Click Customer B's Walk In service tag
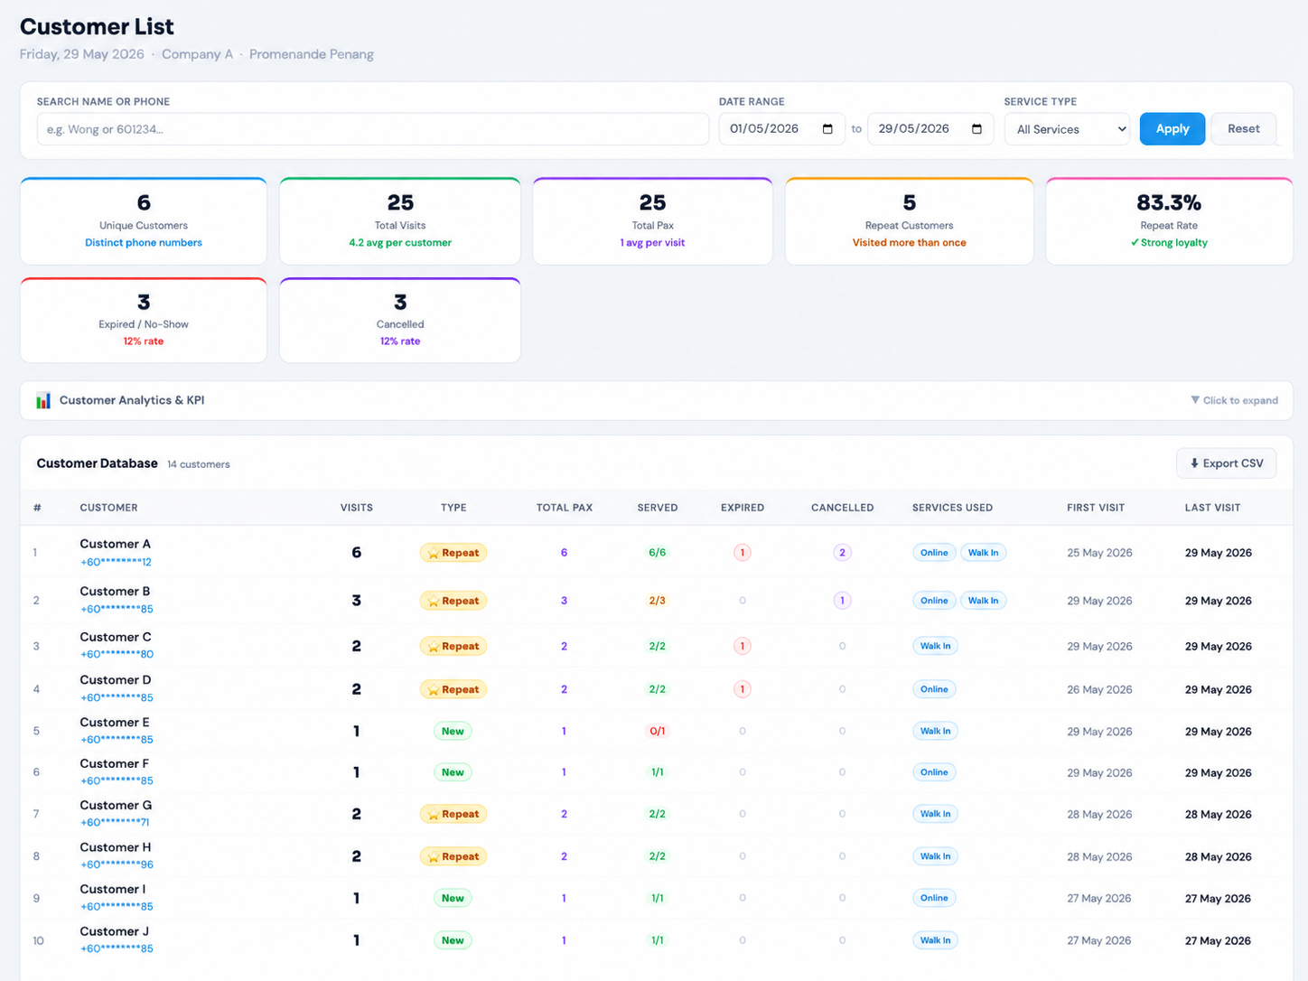Image resolution: width=1308 pixels, height=981 pixels. point(983,601)
